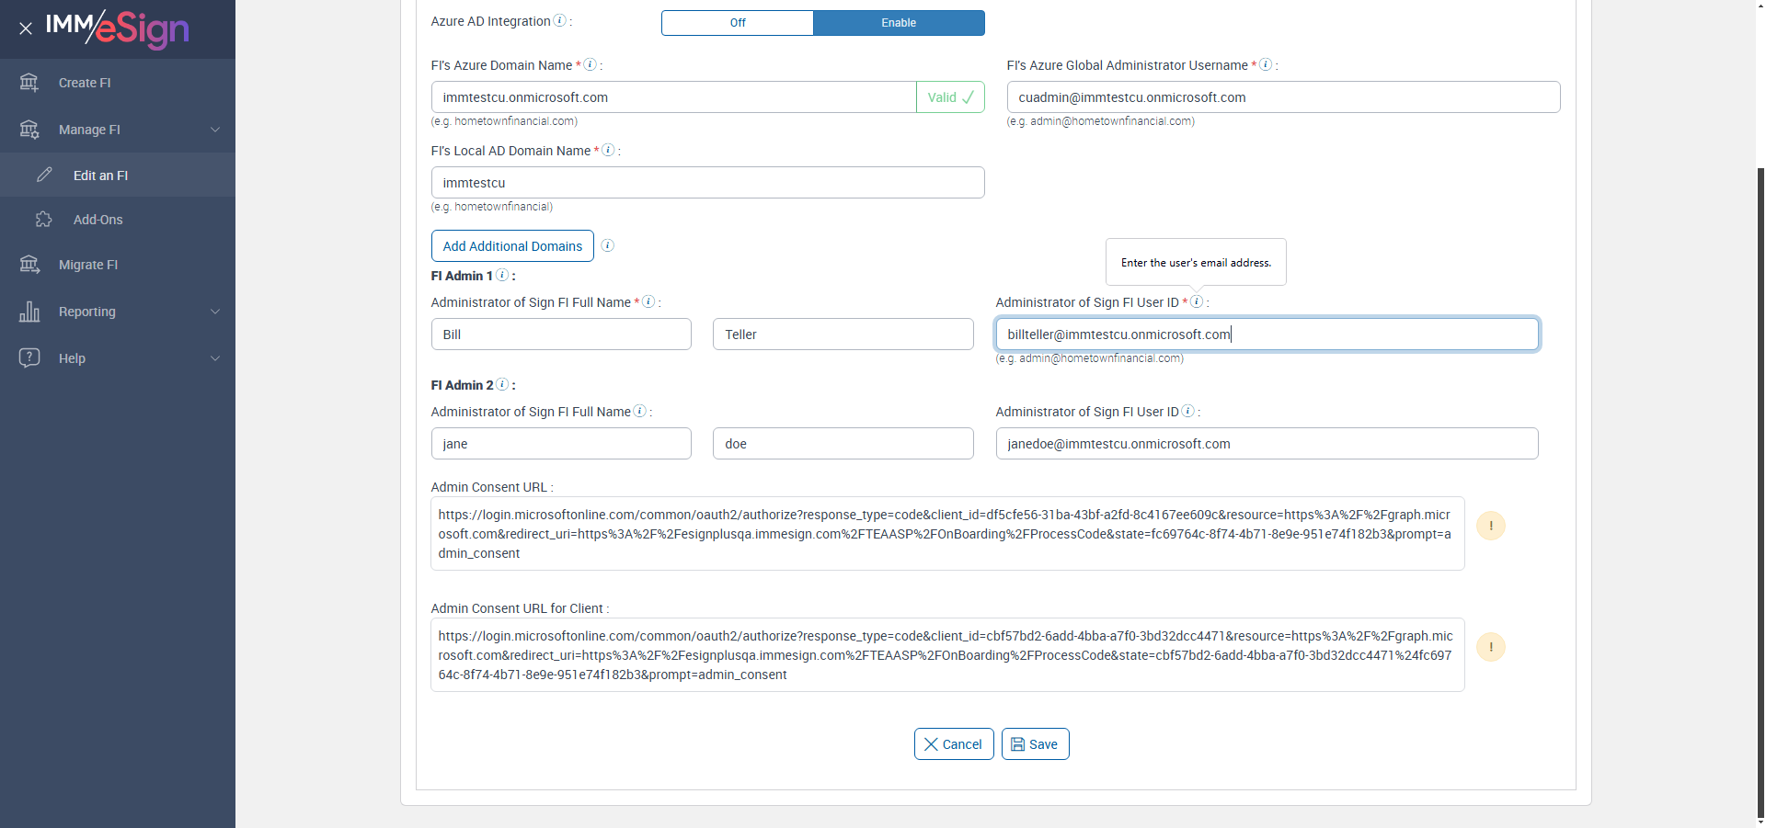Image resolution: width=1766 pixels, height=828 pixels.
Task: Click info icon next to Add Additional Domains
Action: 607,245
